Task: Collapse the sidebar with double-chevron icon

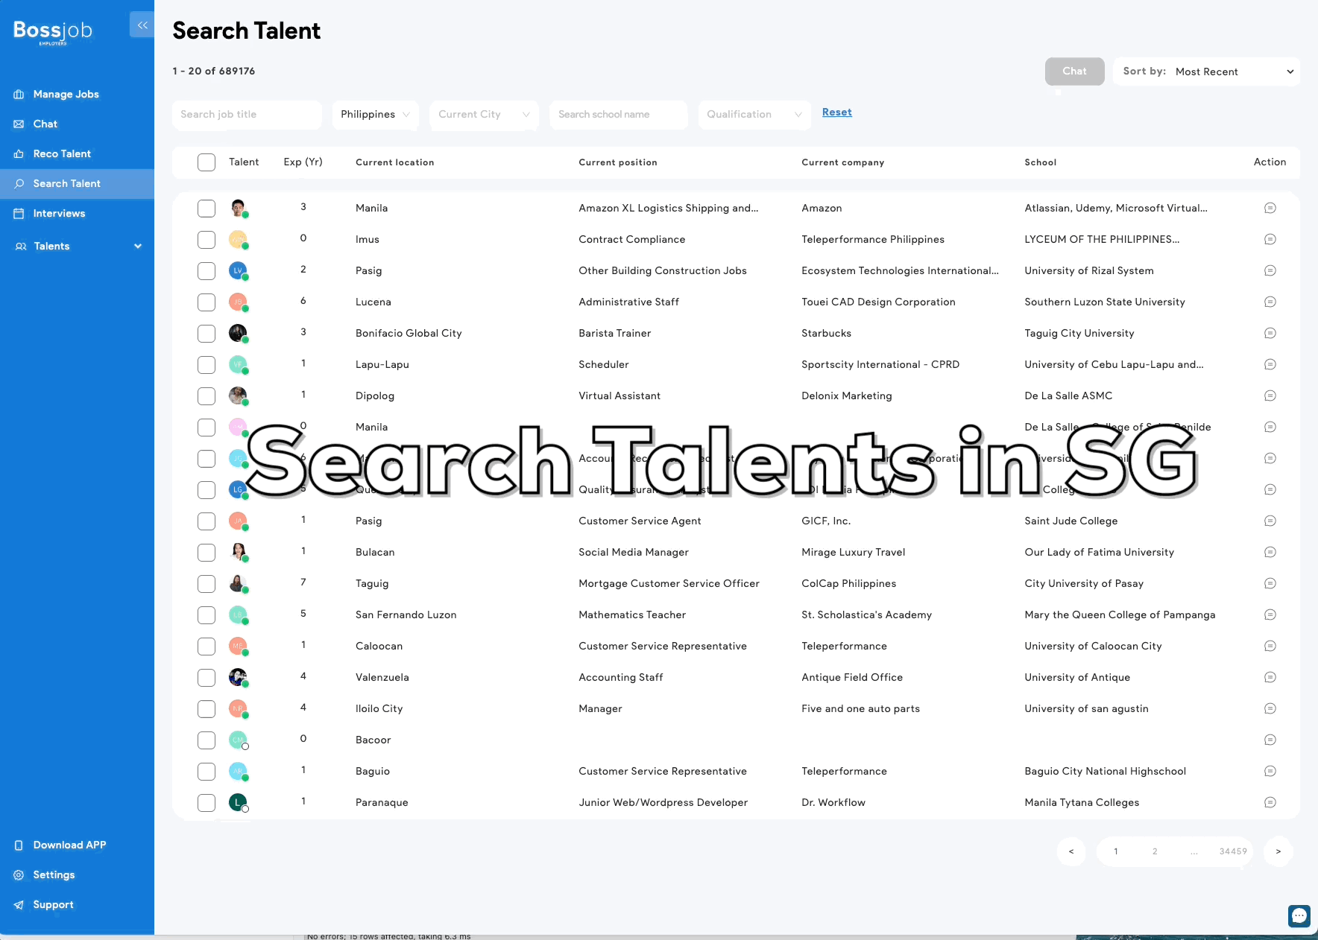Action: (142, 25)
